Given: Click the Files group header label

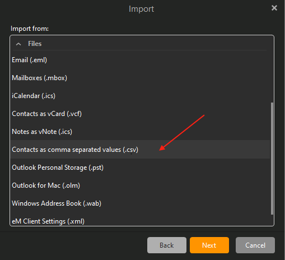Looking at the screenshot, I should 35,44.
